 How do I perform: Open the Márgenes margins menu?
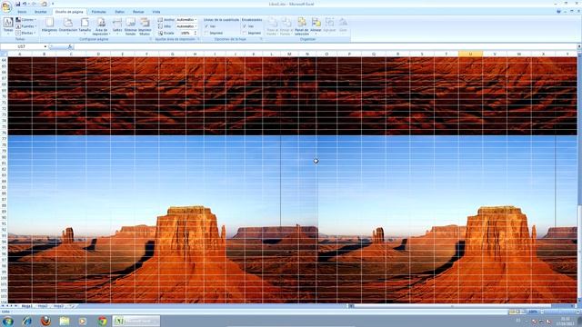[49, 26]
